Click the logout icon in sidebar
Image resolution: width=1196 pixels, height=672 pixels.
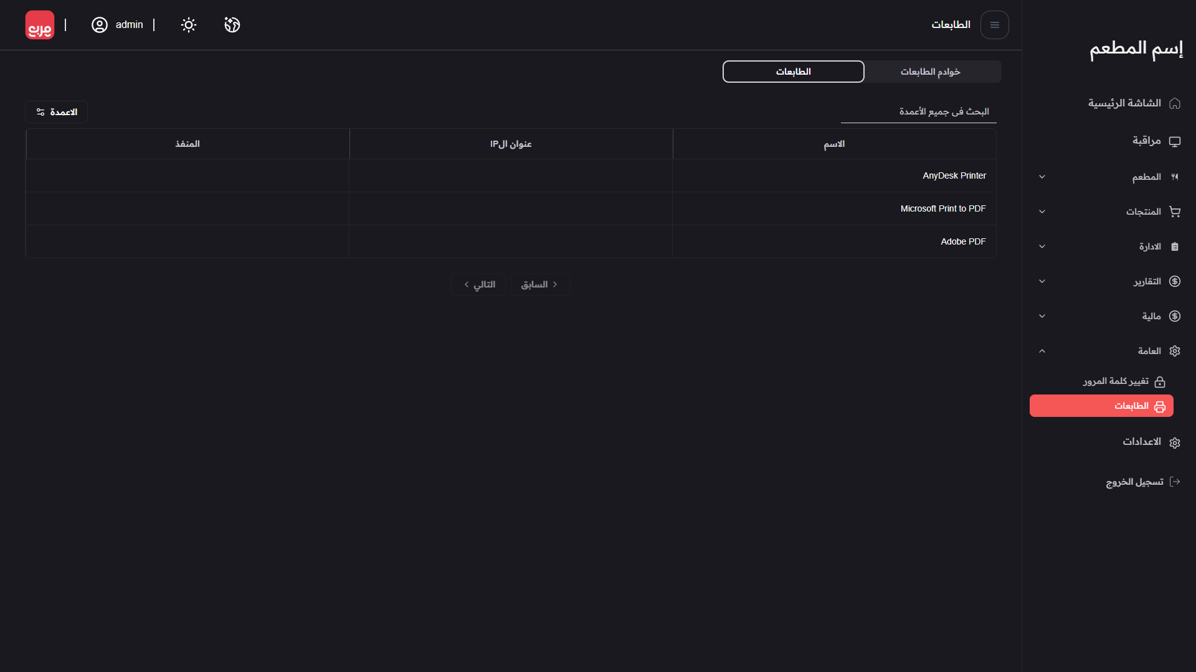(x=1175, y=482)
